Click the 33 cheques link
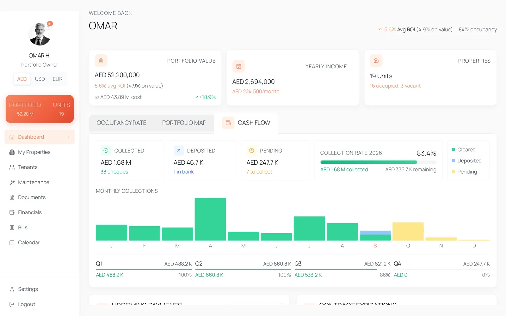Image resolution: width=506 pixels, height=316 pixels. (x=114, y=172)
